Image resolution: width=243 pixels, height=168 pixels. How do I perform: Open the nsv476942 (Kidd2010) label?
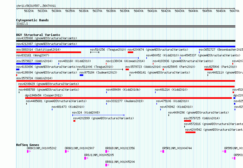click(x=176, y=107)
